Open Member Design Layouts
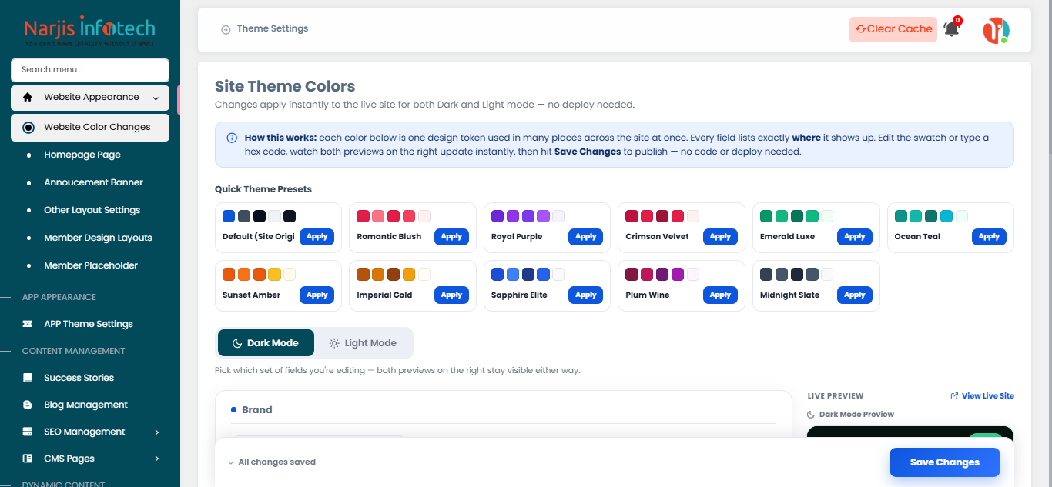 click(x=98, y=238)
